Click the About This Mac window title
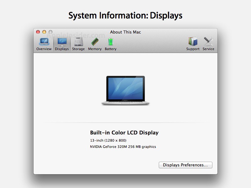This screenshot has width=251, height=188. [x=125, y=32]
